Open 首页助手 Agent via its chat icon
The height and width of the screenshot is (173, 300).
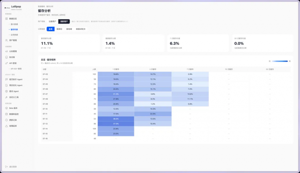7,79
